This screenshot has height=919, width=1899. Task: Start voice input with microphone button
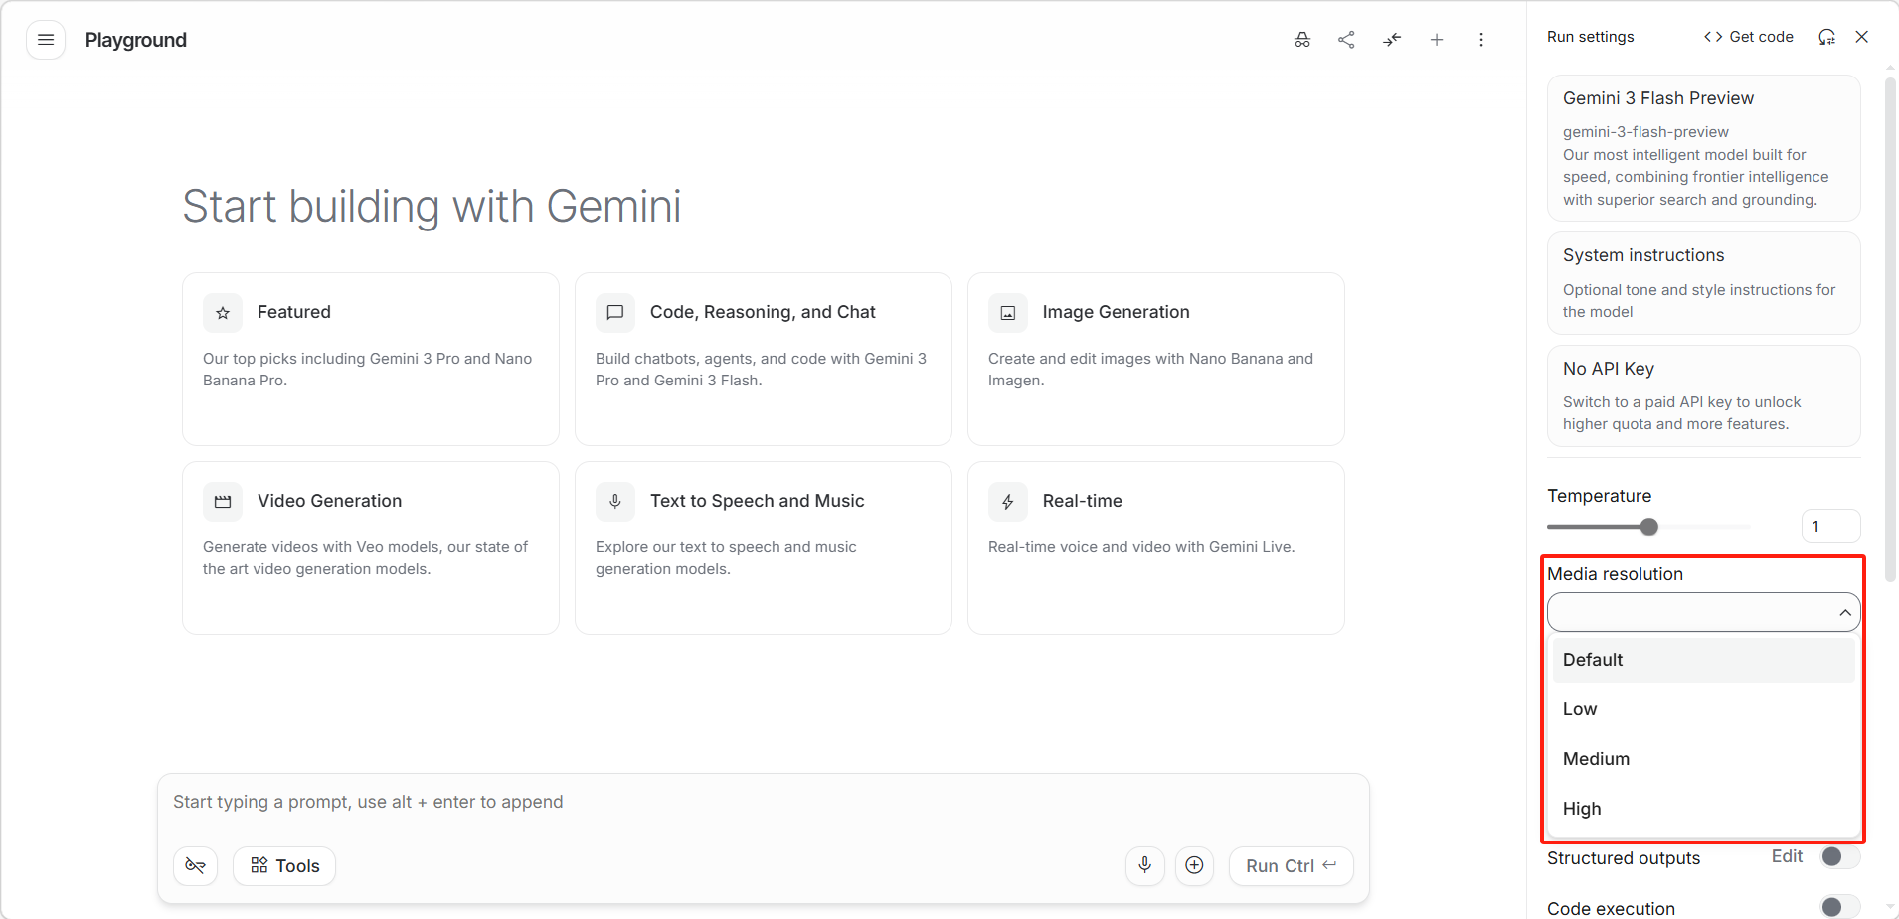tap(1145, 866)
